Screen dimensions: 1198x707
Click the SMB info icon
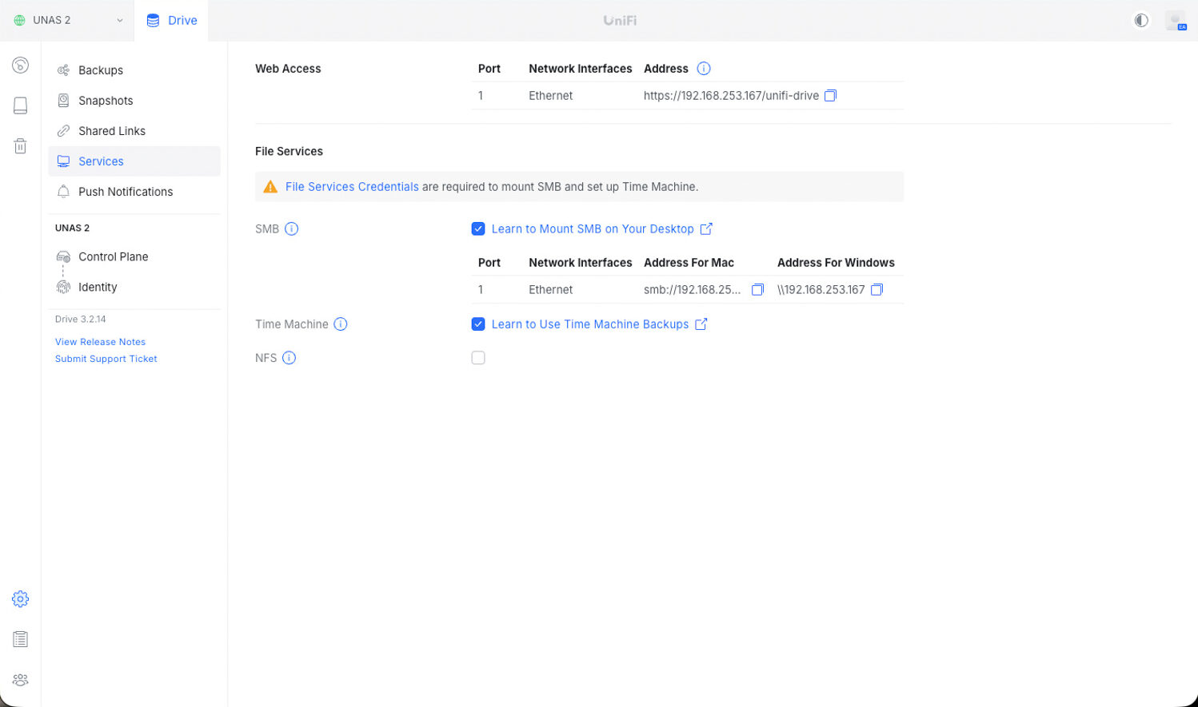[x=292, y=229]
